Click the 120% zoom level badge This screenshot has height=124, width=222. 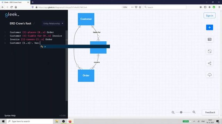pos(125,7)
